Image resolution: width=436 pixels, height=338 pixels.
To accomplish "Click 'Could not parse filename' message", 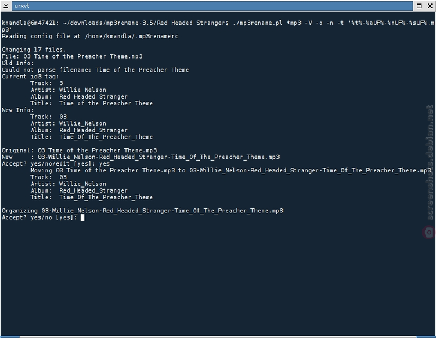I will [x=95, y=70].
